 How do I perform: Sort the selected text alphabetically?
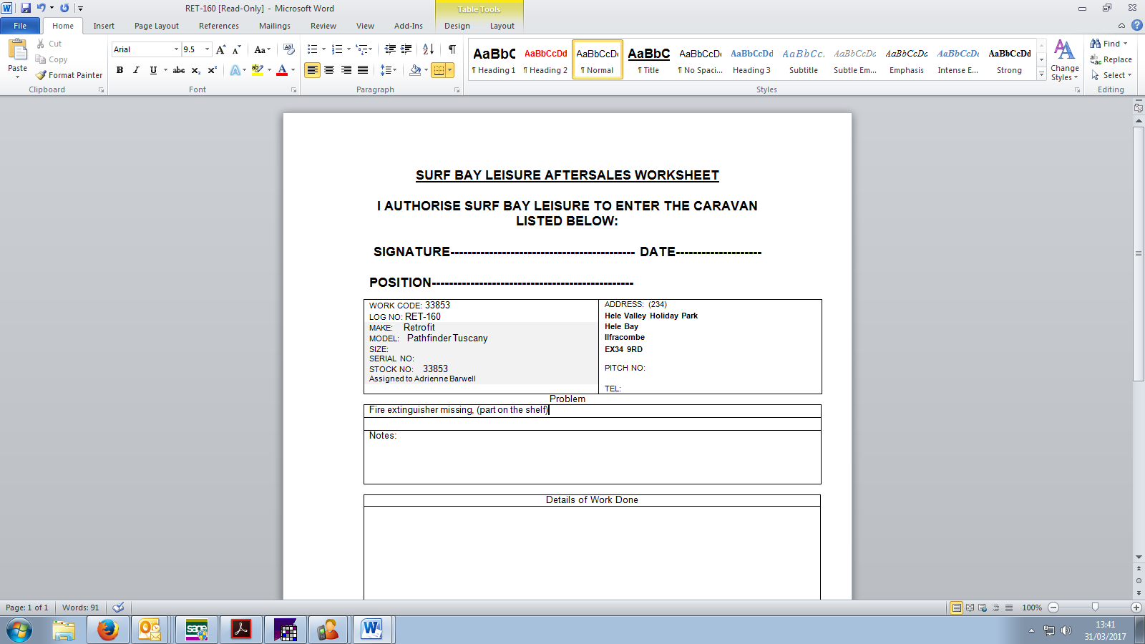click(x=428, y=49)
